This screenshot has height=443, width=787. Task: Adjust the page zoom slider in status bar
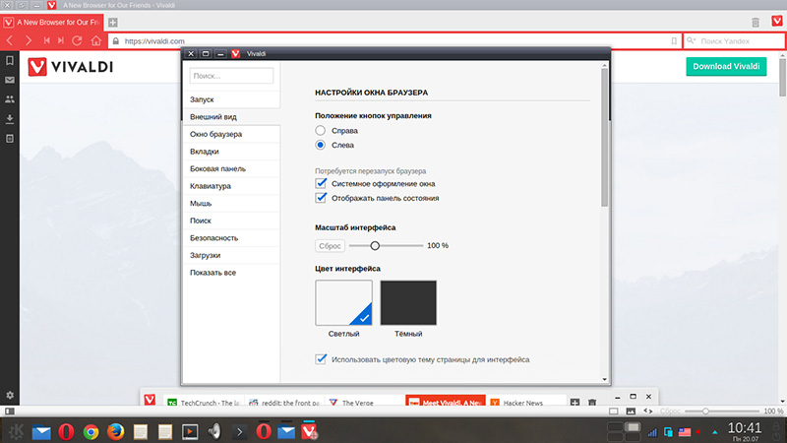coord(705,411)
